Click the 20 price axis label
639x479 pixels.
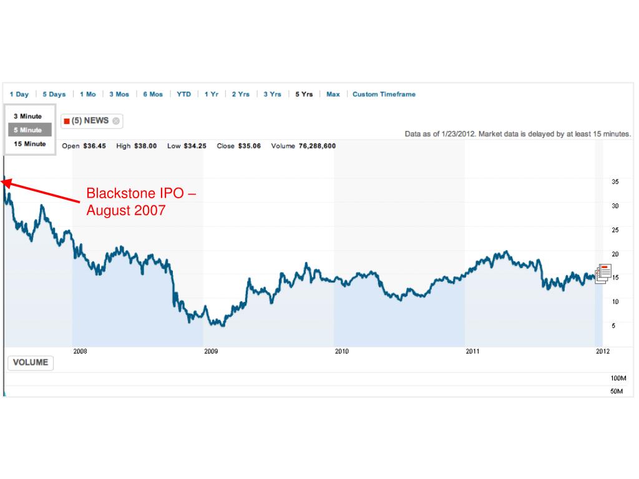point(615,254)
